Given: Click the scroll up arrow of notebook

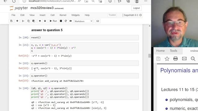Looking at the screenshot, I should pyautogui.click(x=149, y=26).
